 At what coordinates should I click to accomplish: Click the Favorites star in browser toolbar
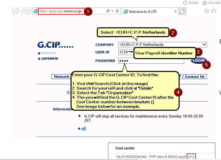[214, 11]
